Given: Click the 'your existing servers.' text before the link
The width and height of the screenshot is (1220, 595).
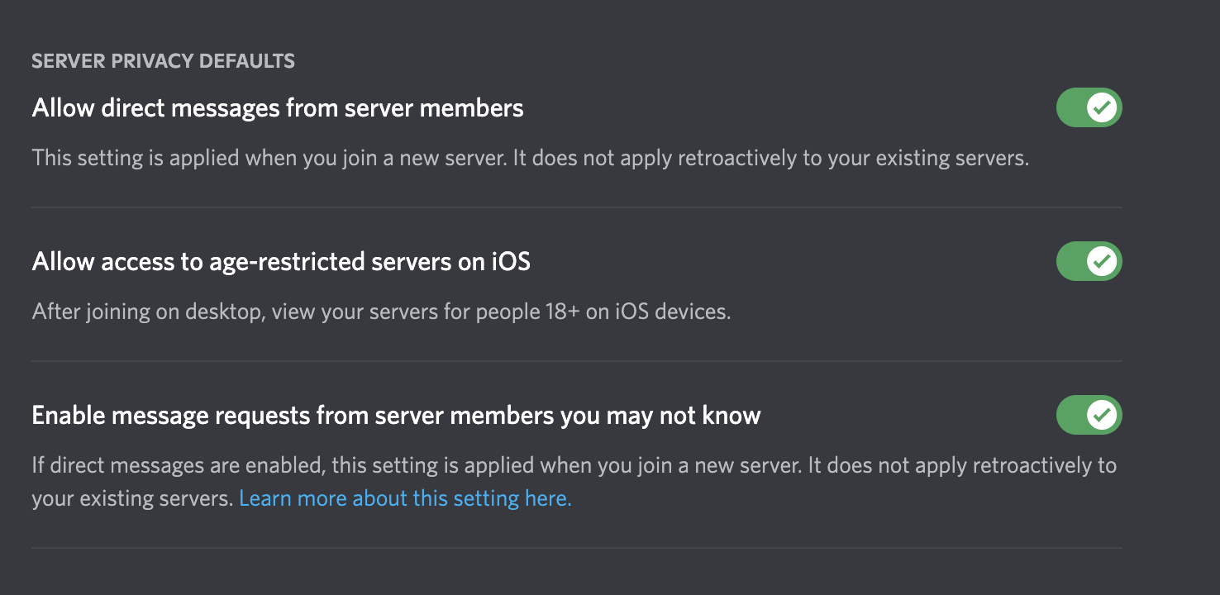Looking at the screenshot, I should [x=133, y=499].
